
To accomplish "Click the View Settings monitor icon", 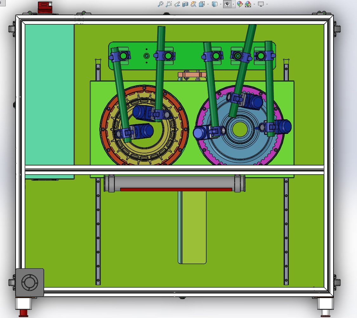I will pos(261,4).
